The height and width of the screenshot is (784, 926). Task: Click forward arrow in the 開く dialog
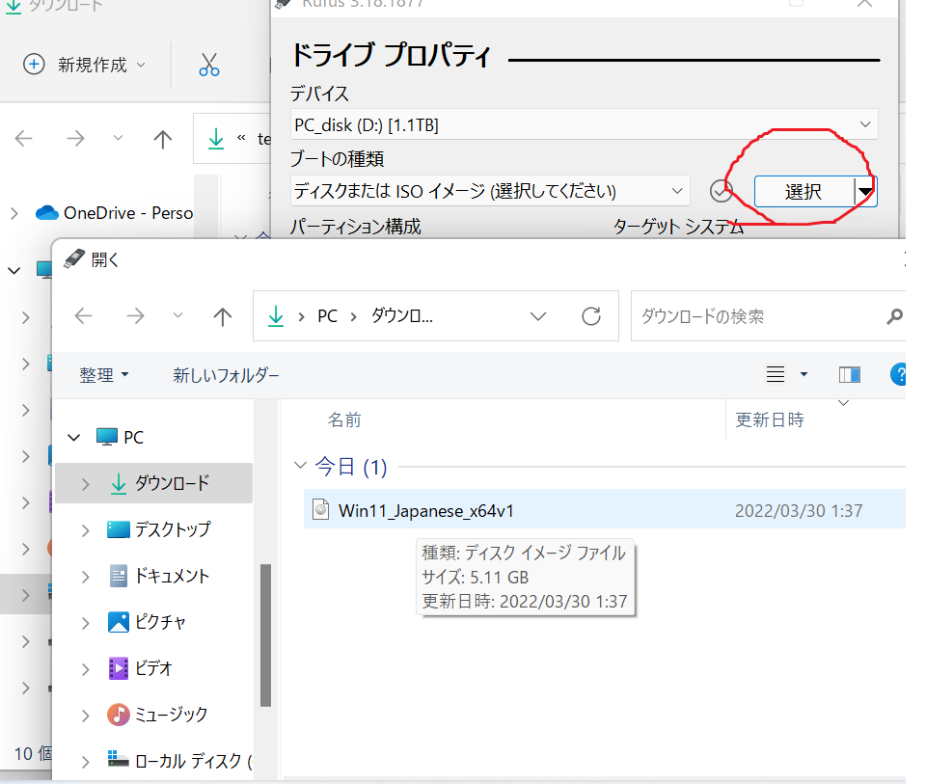click(x=135, y=316)
